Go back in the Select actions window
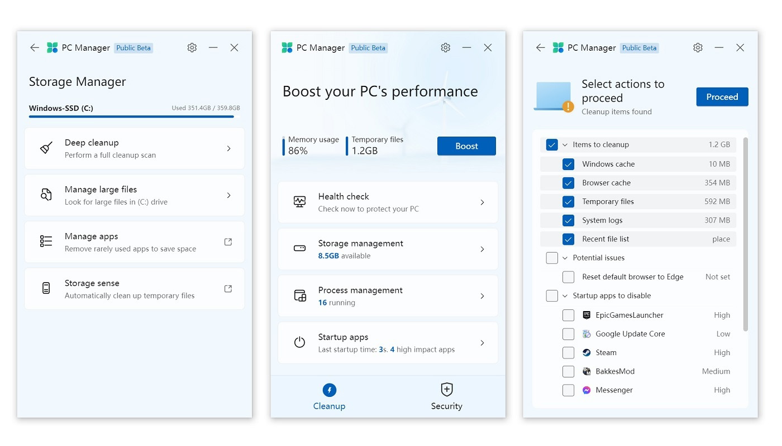 [540, 48]
